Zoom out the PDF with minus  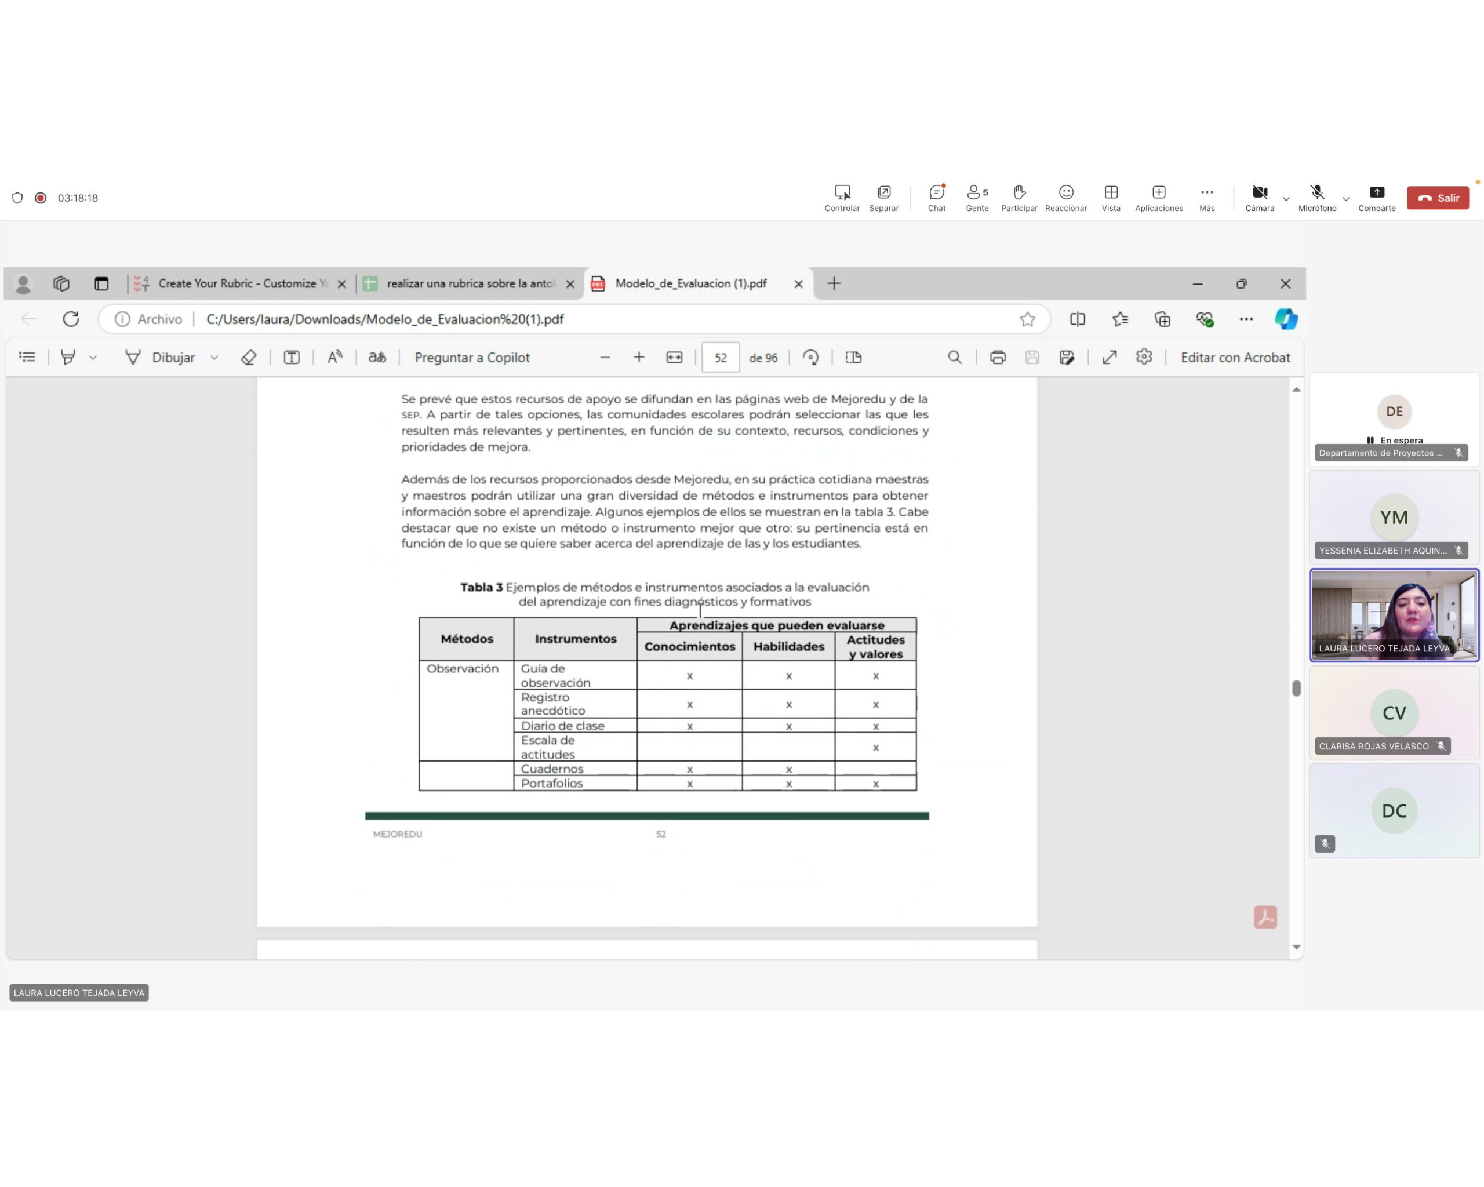(605, 357)
